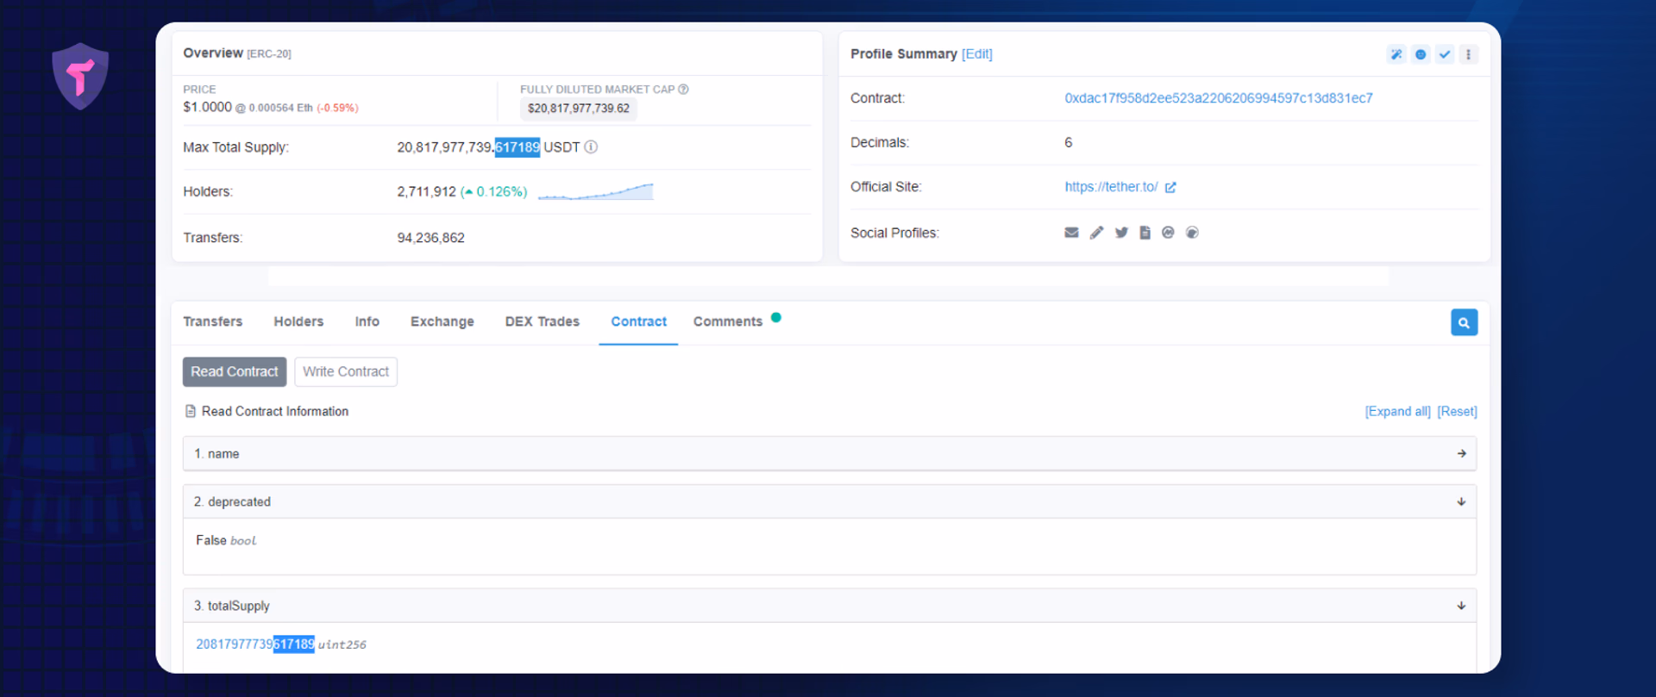The image size is (1656, 697).
Task: Open the https://tether.to/ official site link
Action: pyautogui.click(x=1111, y=187)
